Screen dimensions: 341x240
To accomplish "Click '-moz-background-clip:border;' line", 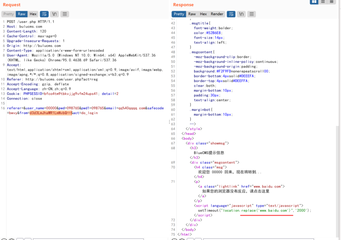I will click(223, 57).
